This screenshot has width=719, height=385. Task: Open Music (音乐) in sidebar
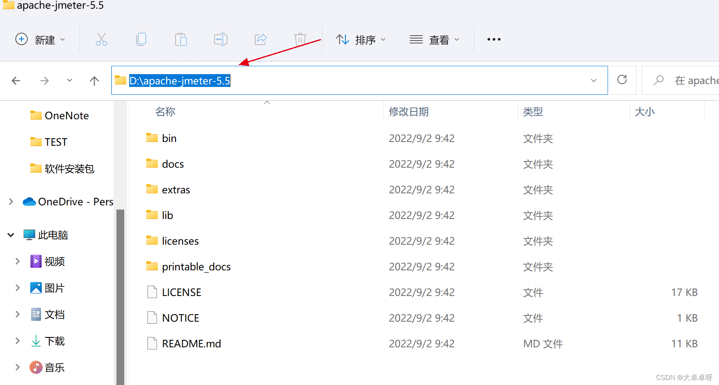(47, 367)
